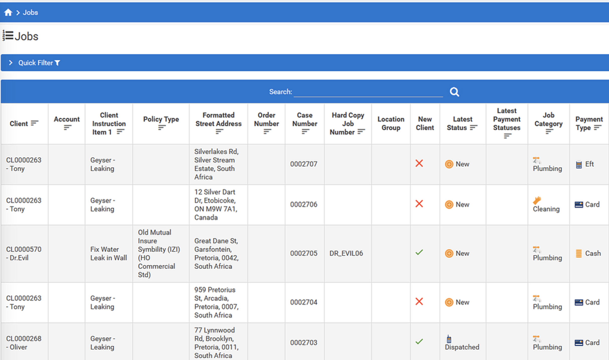Click into the Search input field
609x360 pixels.
(368, 92)
